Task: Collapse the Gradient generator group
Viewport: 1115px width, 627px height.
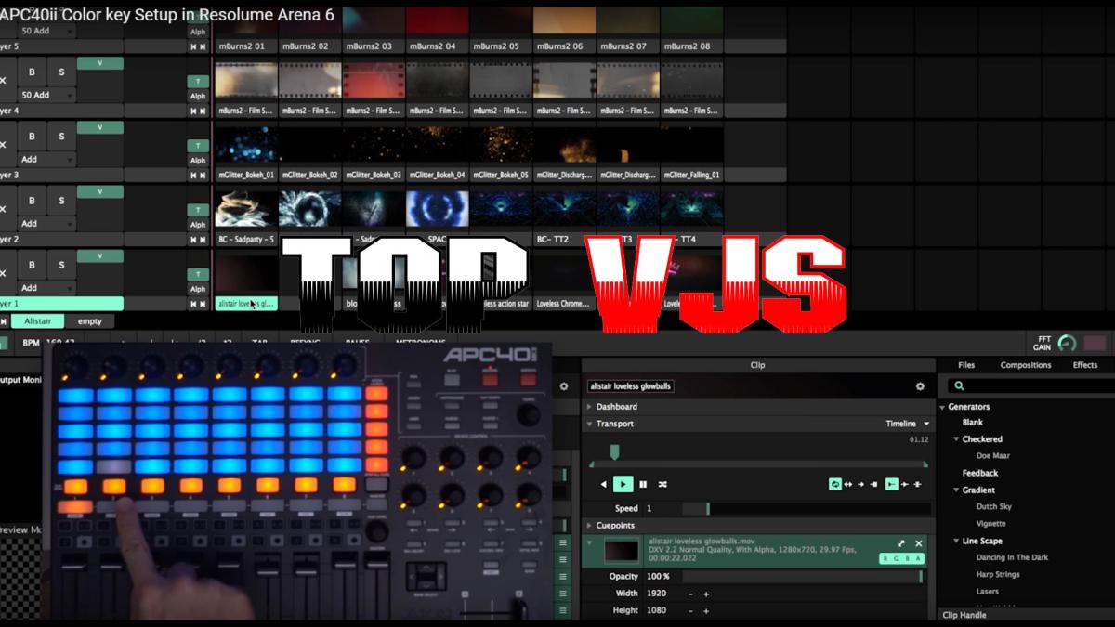Action: [x=957, y=490]
